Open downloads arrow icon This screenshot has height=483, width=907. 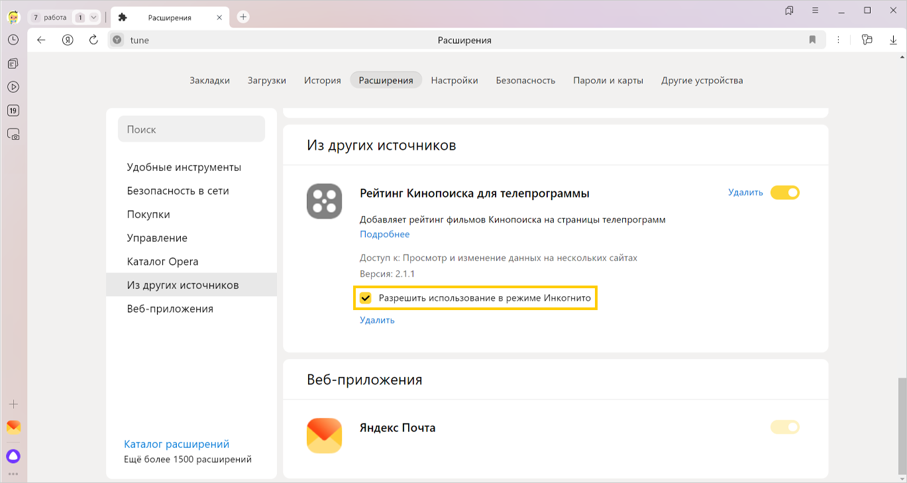point(893,40)
